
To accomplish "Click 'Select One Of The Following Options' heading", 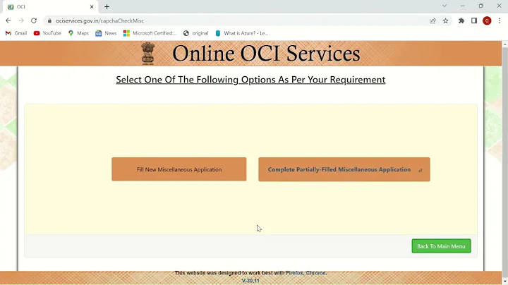I will click(x=250, y=80).
